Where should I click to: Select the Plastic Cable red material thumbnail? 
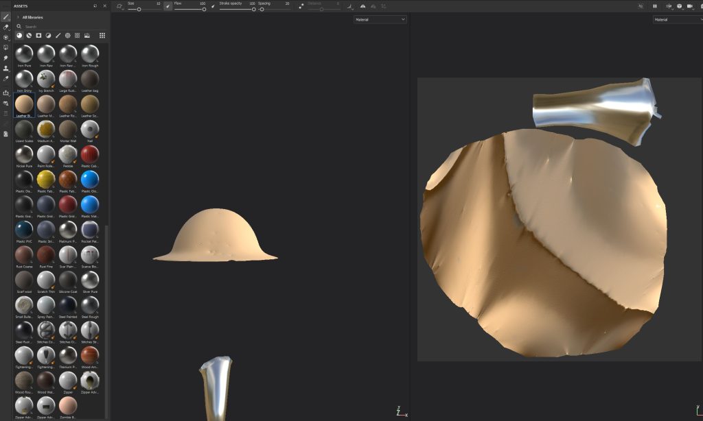(90, 154)
